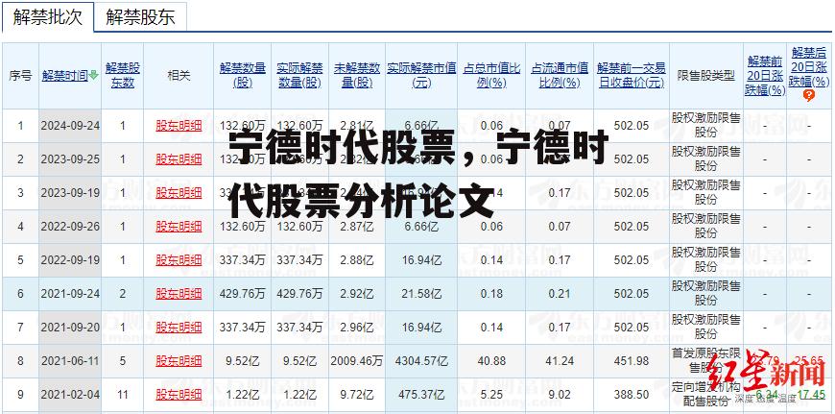Select the date cell 2023-09-25

[x=70, y=159]
